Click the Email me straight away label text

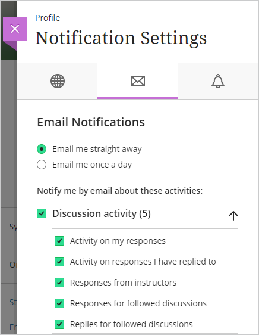click(97, 149)
